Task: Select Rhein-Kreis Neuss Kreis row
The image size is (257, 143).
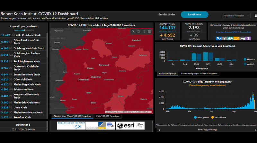Action: click(x=23, y=112)
